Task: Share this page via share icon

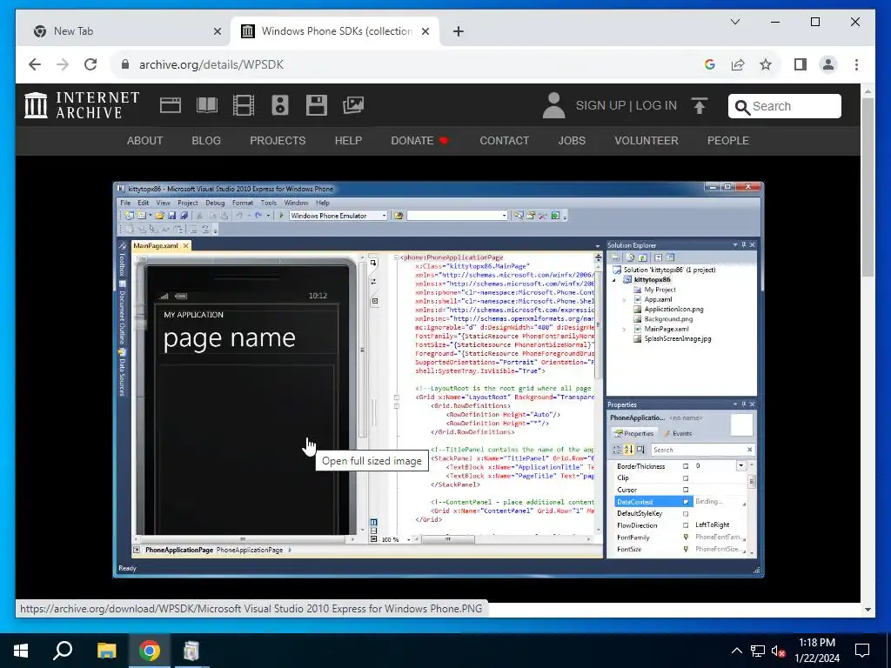Action: click(x=738, y=64)
